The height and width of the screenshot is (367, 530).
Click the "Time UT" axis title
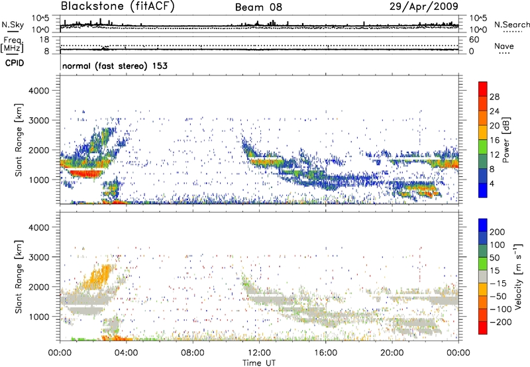tap(259, 363)
